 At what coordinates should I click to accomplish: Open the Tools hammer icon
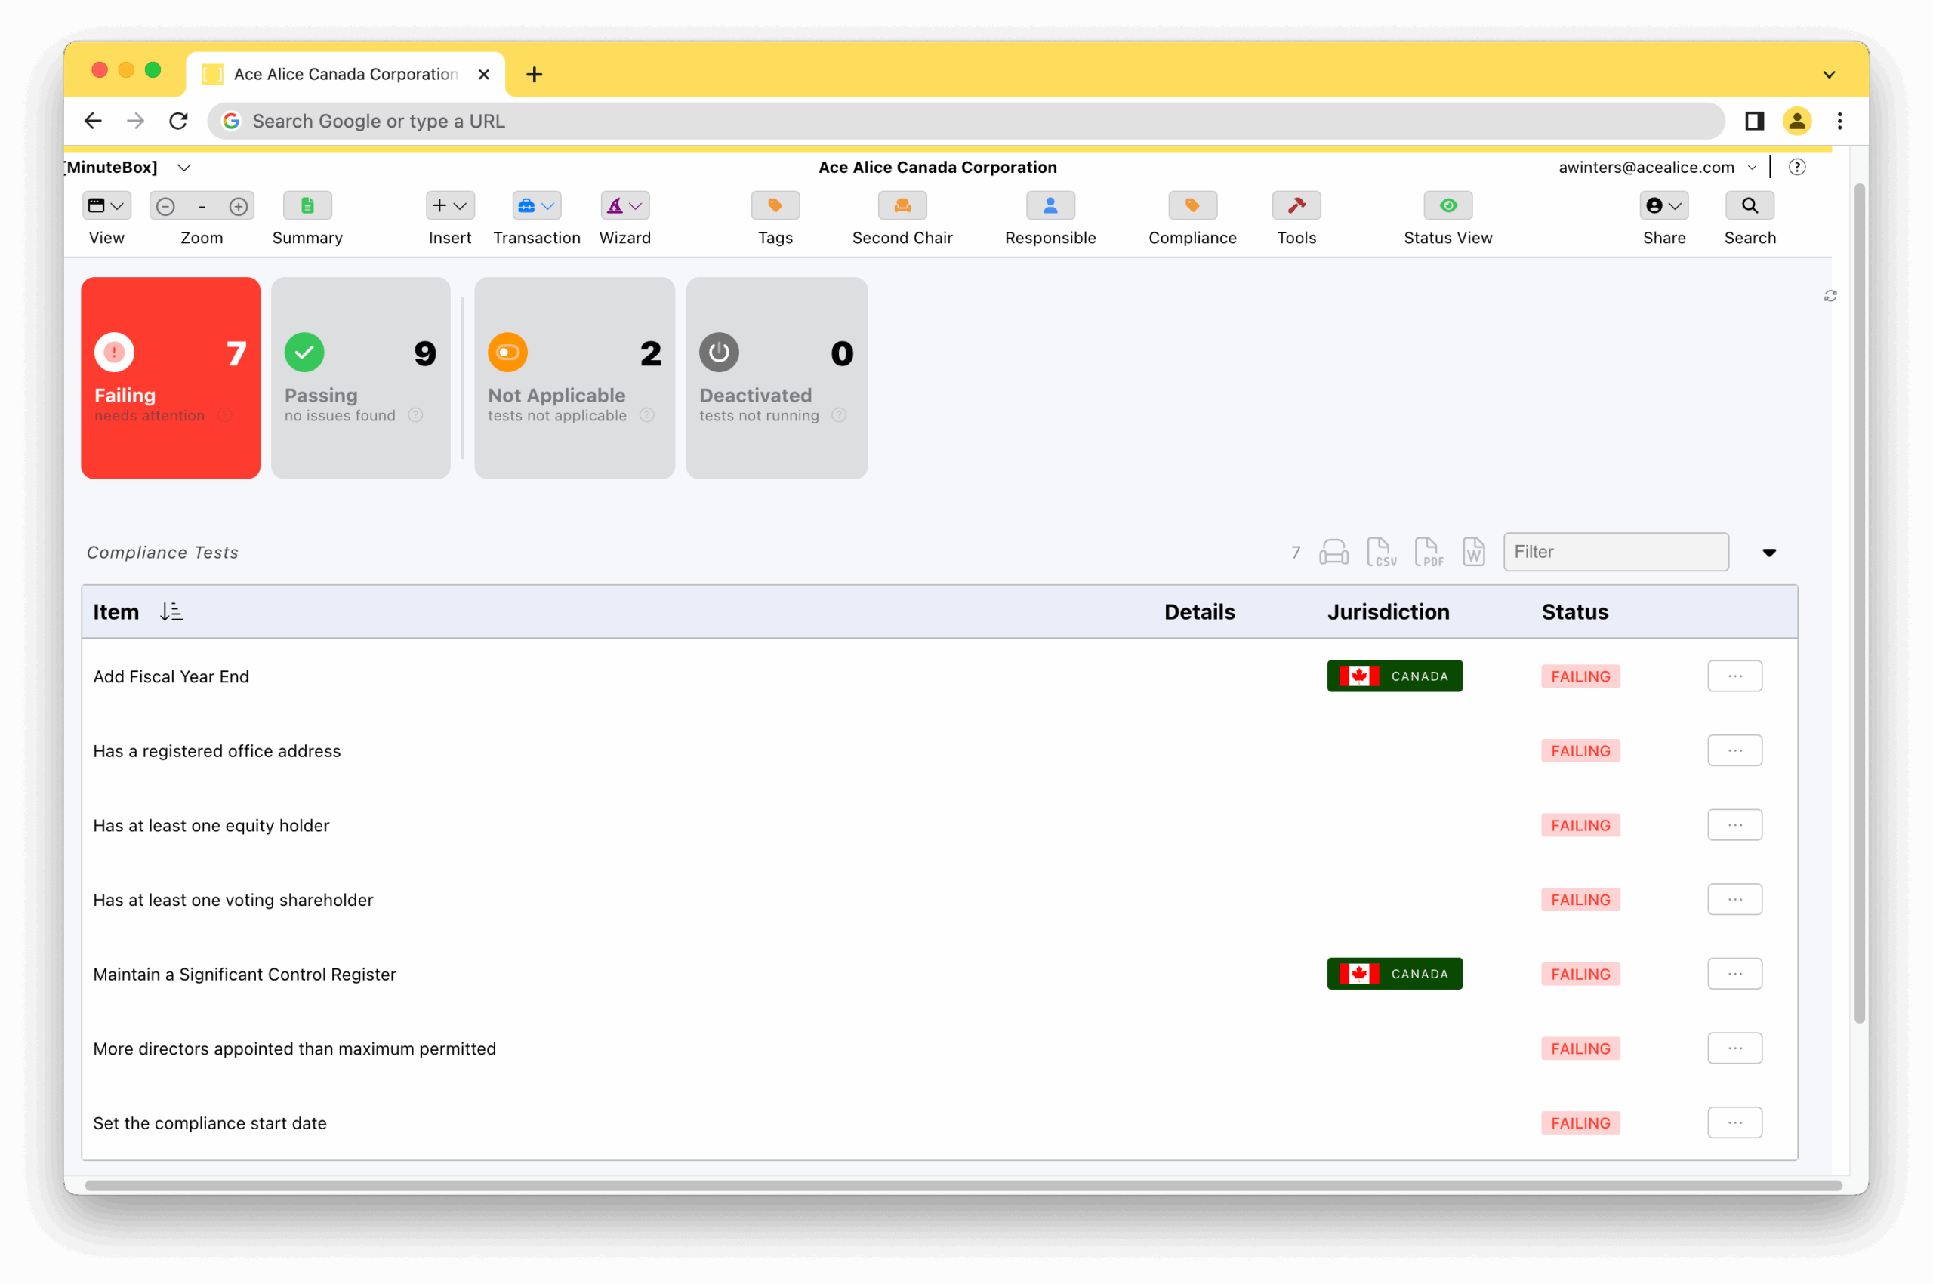click(x=1296, y=205)
